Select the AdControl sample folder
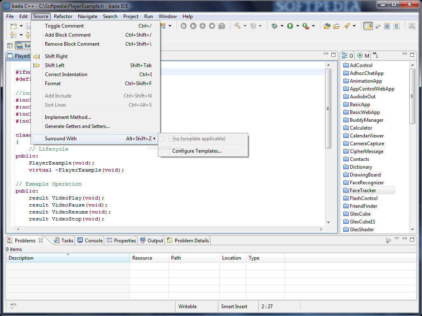Image resolution: width=422 pixels, height=316 pixels. click(358, 65)
